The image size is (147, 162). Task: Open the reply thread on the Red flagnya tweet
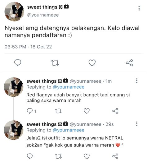pos(31,111)
